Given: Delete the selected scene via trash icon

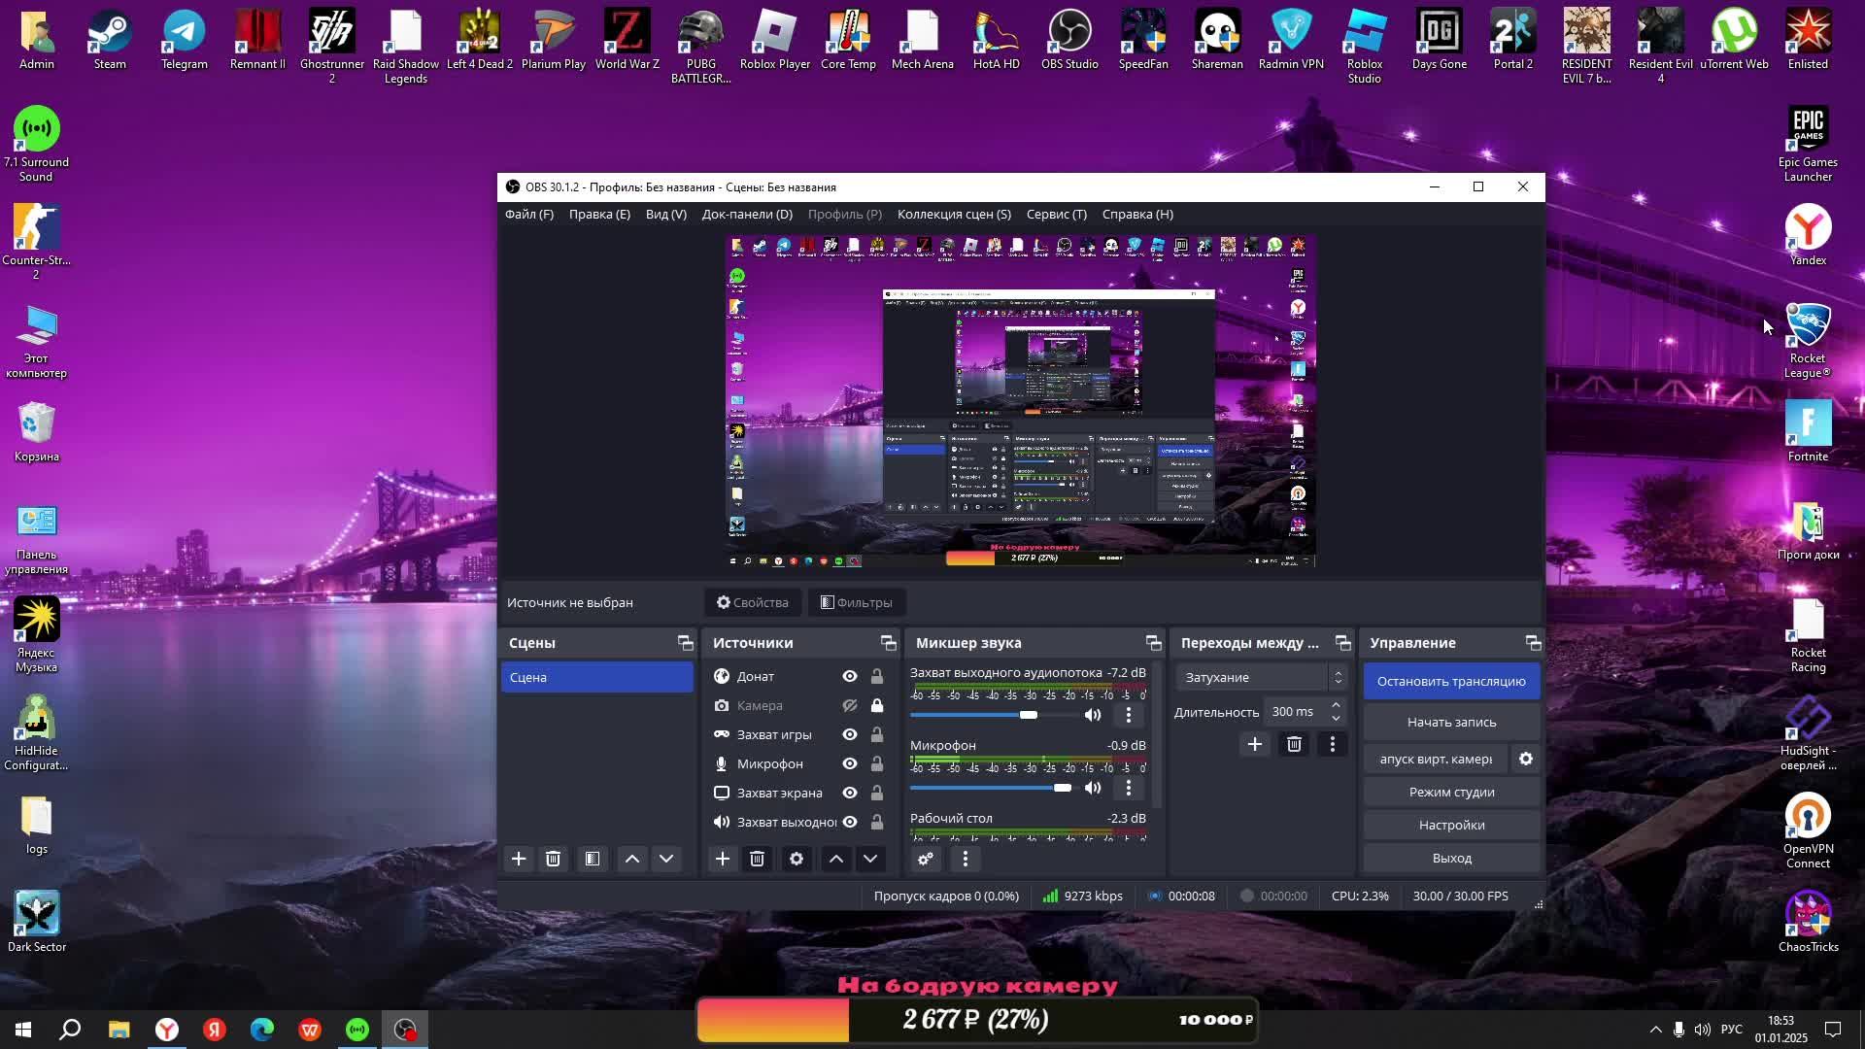Looking at the screenshot, I should pyautogui.click(x=553, y=859).
